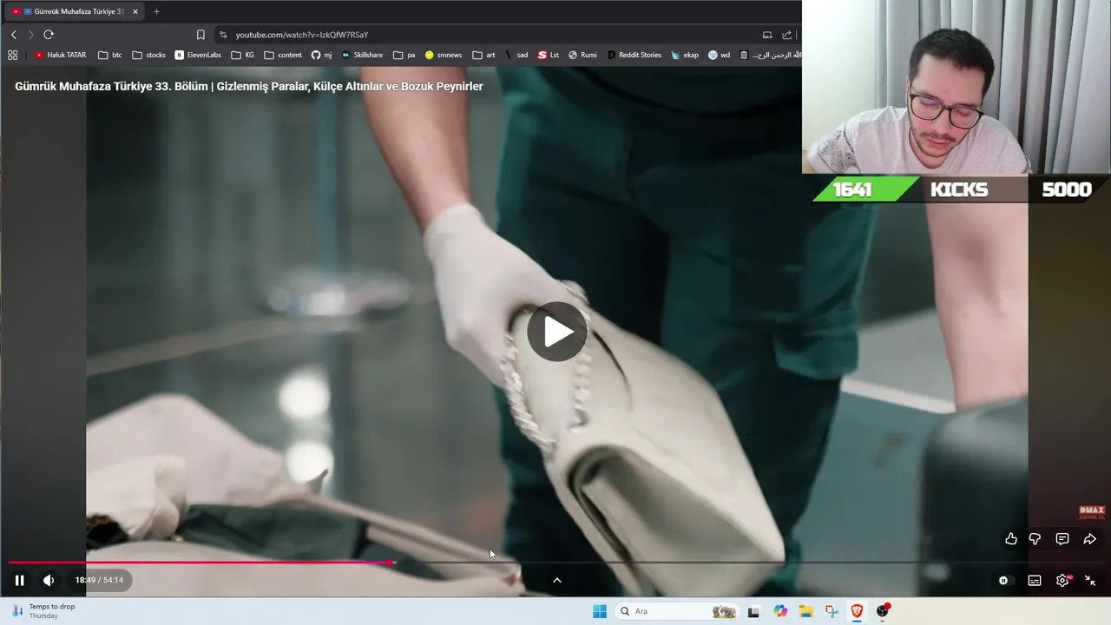Toggle subtitles/closed captions

coord(1035,581)
